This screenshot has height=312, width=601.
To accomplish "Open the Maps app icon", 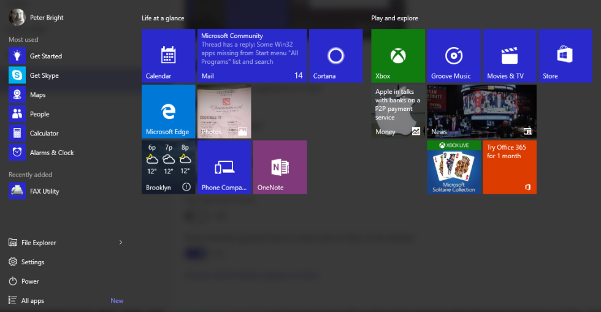I will click(x=17, y=94).
